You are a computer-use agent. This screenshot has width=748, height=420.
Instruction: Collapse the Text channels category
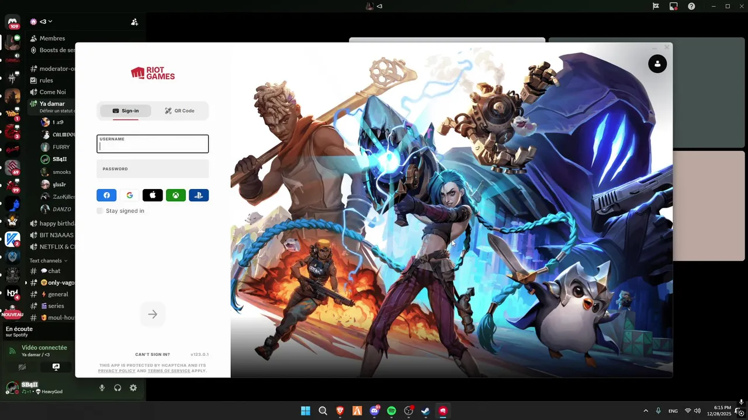click(49, 261)
